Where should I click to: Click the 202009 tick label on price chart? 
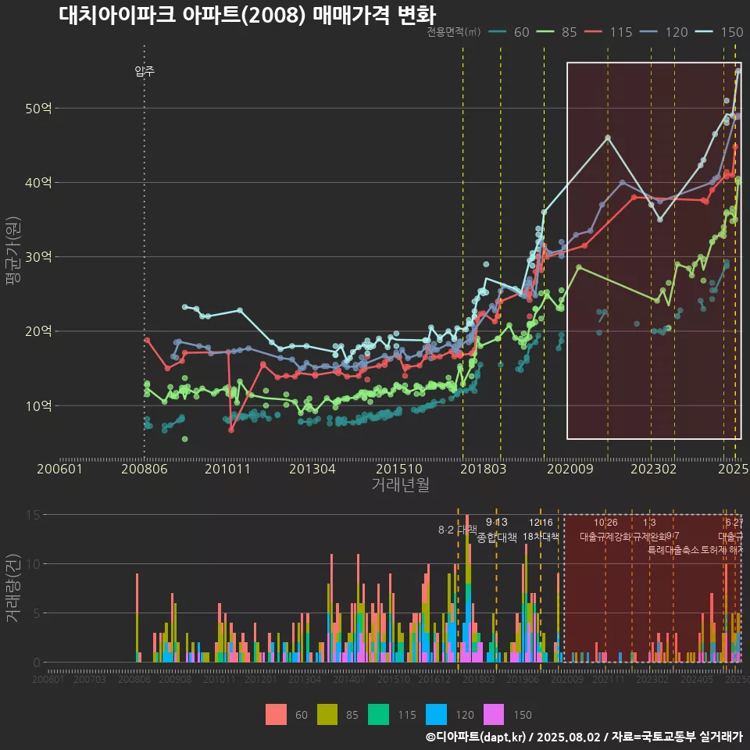(570, 469)
